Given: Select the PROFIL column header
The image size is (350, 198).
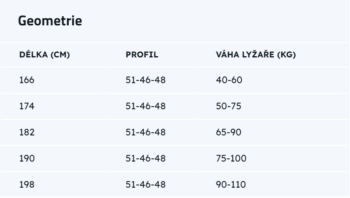Looking at the screenshot, I should pos(142,55).
